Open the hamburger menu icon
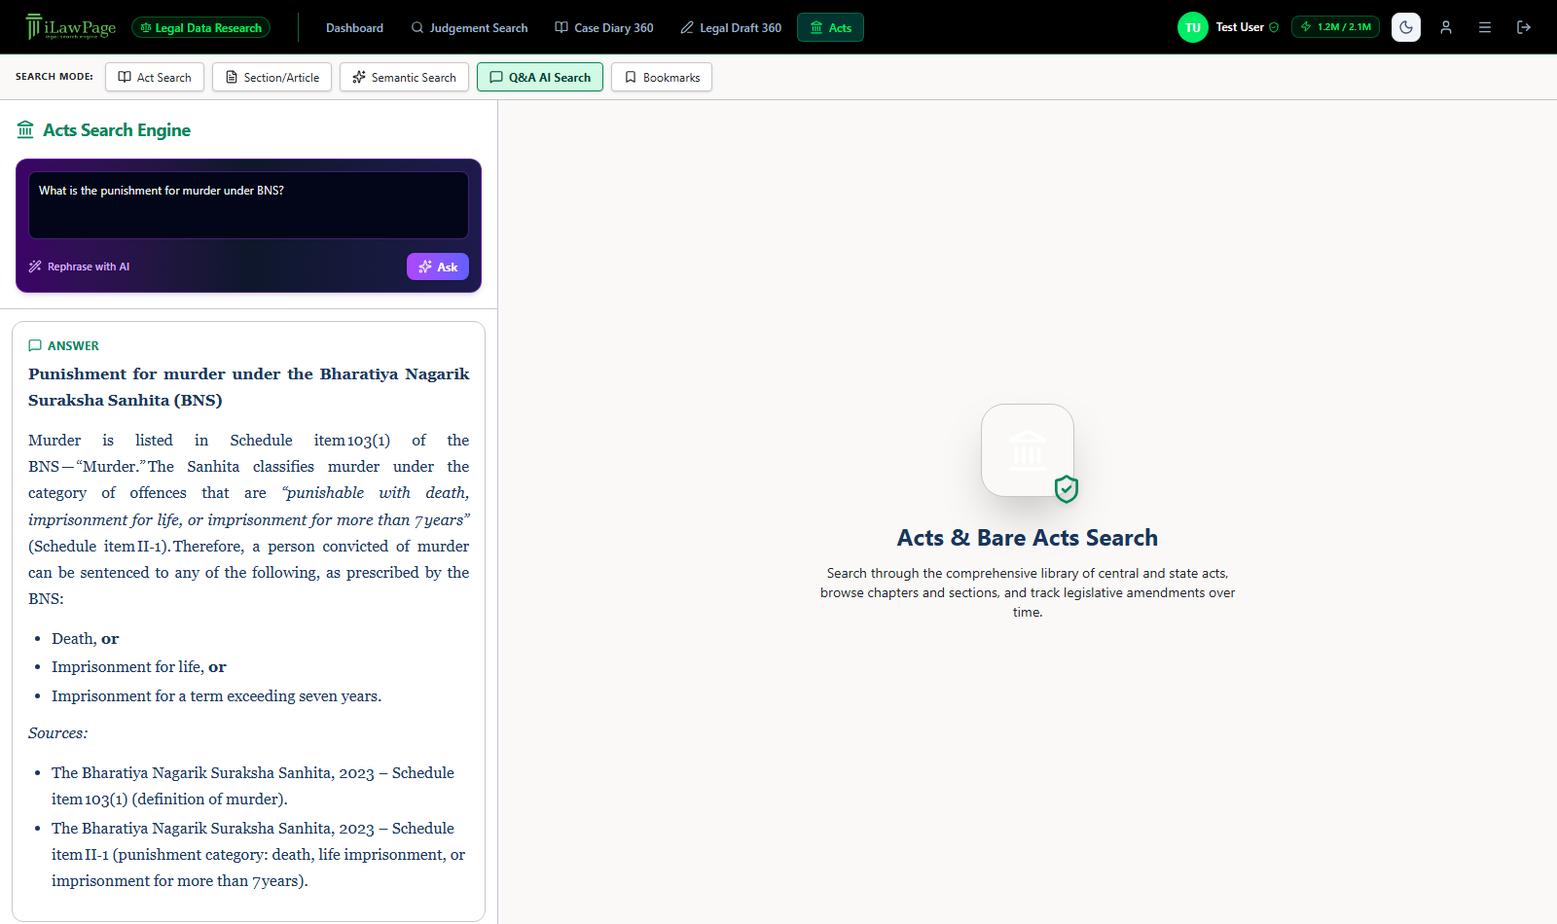 (1485, 27)
